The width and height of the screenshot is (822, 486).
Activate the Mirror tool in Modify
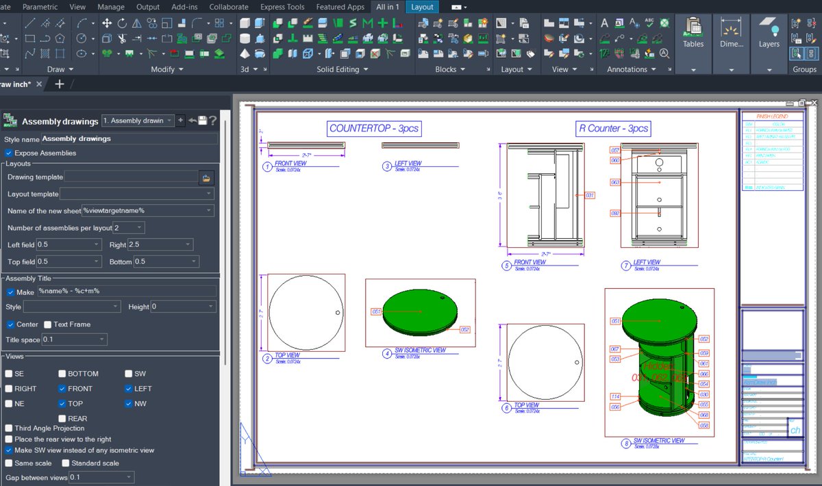[137, 23]
